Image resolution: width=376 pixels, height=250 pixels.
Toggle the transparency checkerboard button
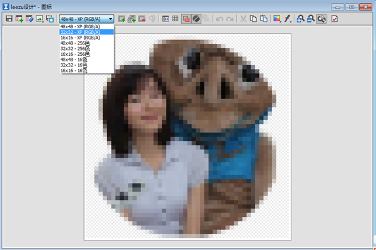[186, 19]
